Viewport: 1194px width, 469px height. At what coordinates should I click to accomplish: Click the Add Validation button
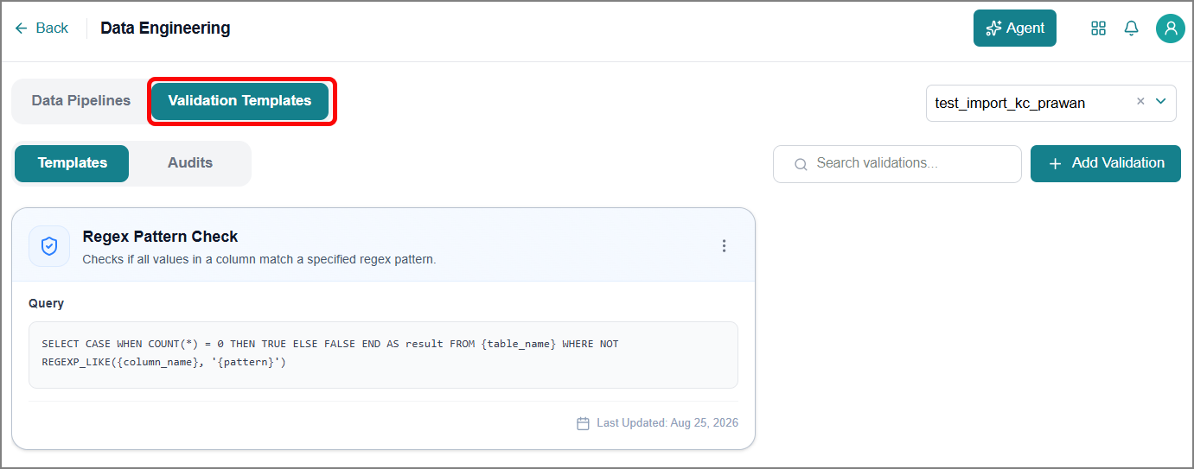click(x=1106, y=164)
